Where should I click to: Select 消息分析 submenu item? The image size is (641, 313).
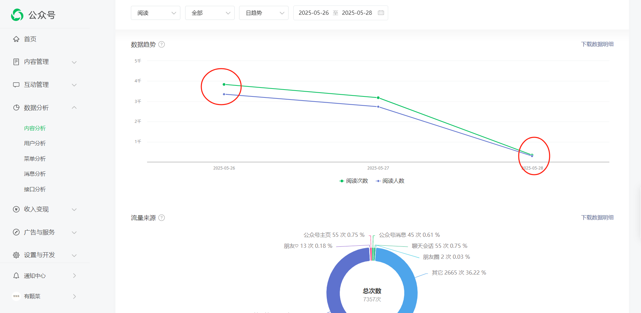[x=35, y=174]
